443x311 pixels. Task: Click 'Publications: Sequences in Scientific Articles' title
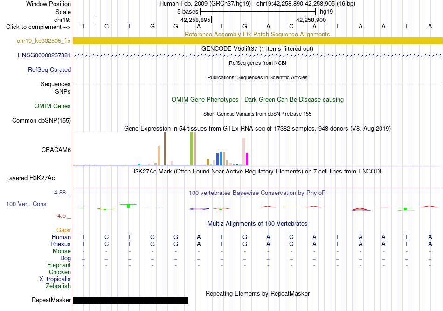257,77
